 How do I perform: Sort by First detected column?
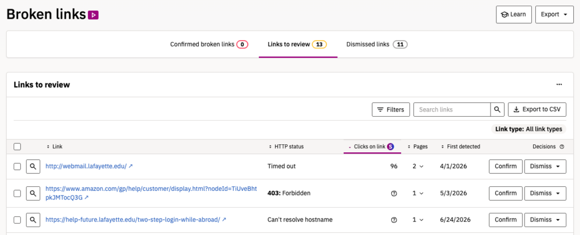(461, 147)
